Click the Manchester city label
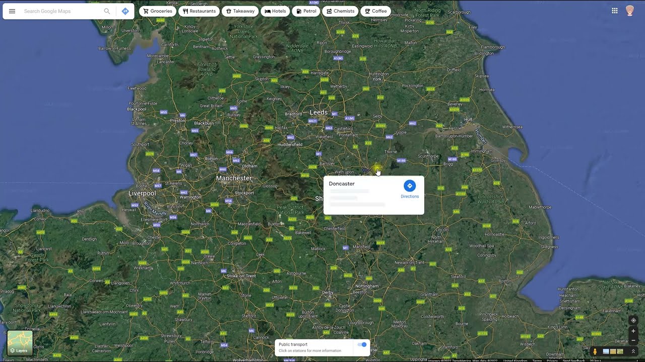The image size is (645, 362). pos(234,178)
